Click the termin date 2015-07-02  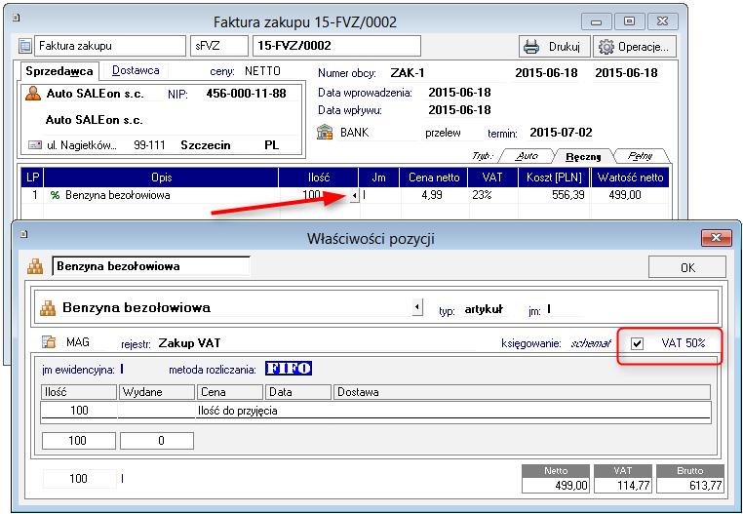click(561, 133)
